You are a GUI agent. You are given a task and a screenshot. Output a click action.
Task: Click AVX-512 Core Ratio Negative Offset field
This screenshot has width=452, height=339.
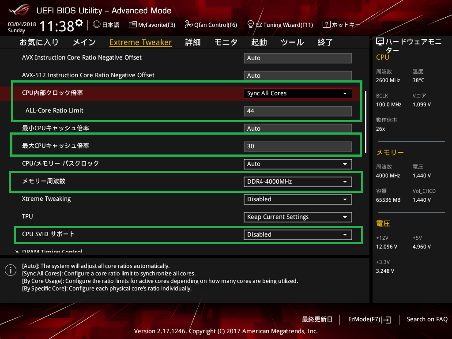298,75
